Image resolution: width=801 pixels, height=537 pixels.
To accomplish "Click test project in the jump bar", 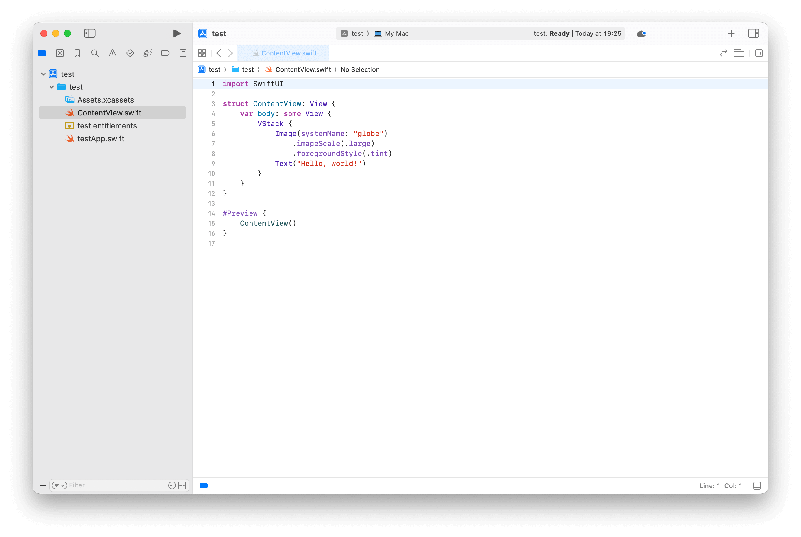I will point(209,69).
